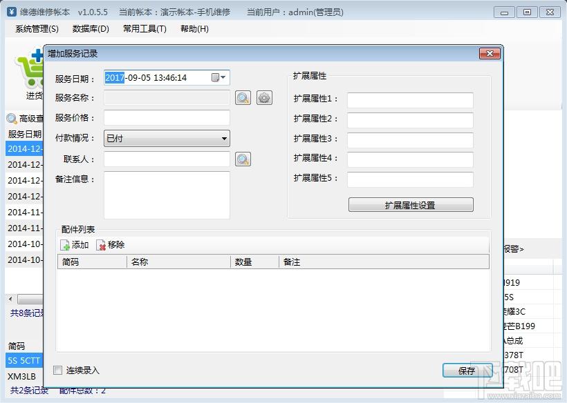The width and height of the screenshot is (567, 403).
Task: Click the 服务价格 input field
Action: [x=167, y=117]
